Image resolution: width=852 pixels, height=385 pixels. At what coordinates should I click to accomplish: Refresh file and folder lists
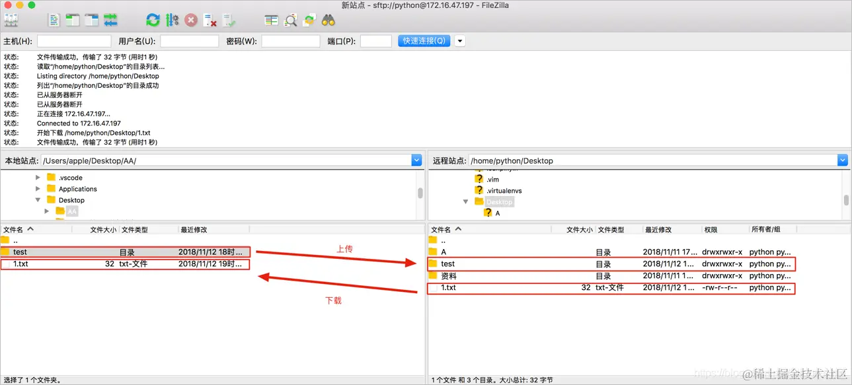[153, 20]
